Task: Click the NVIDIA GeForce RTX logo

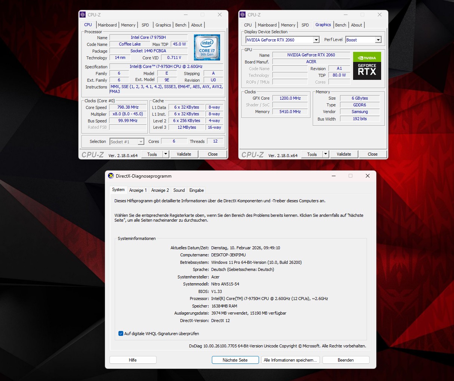Action: point(367,66)
